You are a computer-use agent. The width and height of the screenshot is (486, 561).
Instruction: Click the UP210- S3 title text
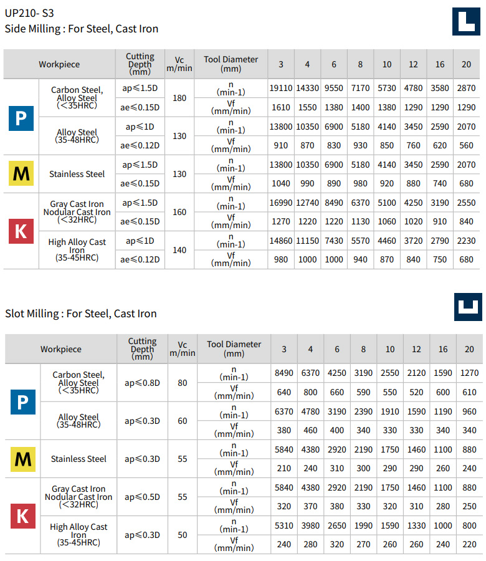(29, 12)
